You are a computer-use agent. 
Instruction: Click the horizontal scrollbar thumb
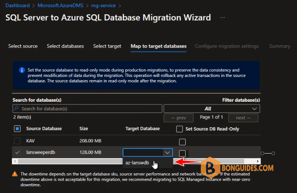click(x=131, y=161)
